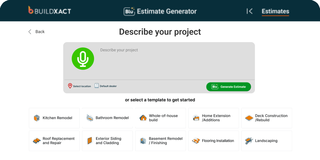Select the Exterior Siding and Cladding template
The height and width of the screenshot is (160, 320).
[x=107, y=141]
